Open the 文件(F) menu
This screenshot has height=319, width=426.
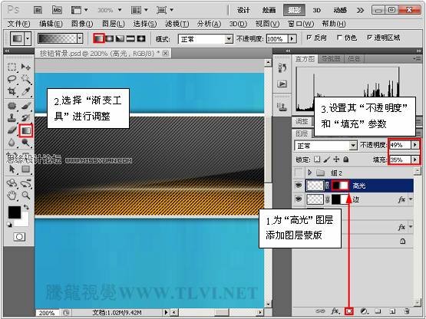coord(18,24)
